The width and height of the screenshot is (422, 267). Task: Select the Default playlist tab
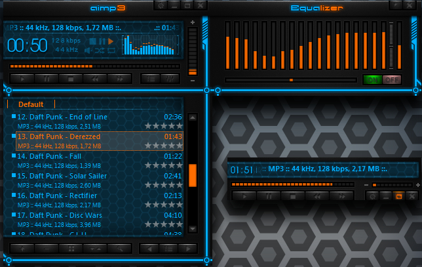(x=31, y=104)
